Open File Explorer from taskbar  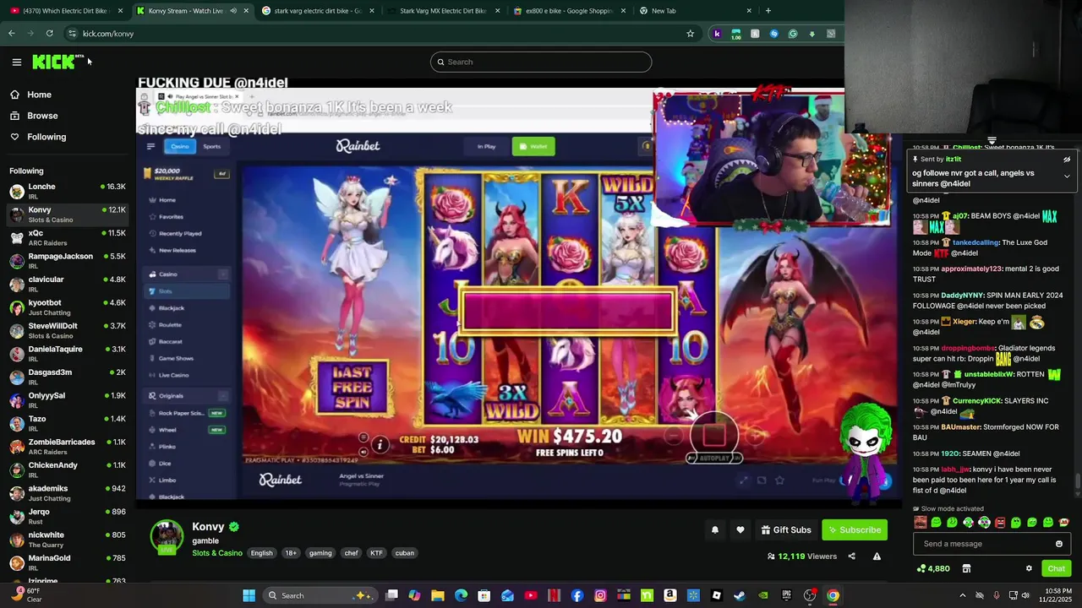click(438, 595)
